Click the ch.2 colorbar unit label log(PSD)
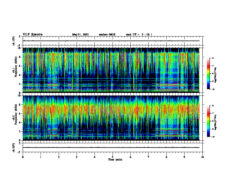This screenshot has width=228, height=176. (x=216, y=122)
